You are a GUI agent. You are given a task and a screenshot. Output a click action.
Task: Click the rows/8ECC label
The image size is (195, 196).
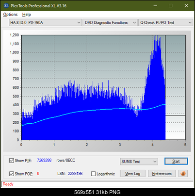(65, 160)
